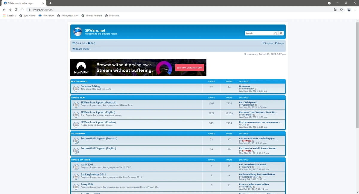
Task: Click the VarIP 2007 forum icon
Action: (x=76, y=167)
